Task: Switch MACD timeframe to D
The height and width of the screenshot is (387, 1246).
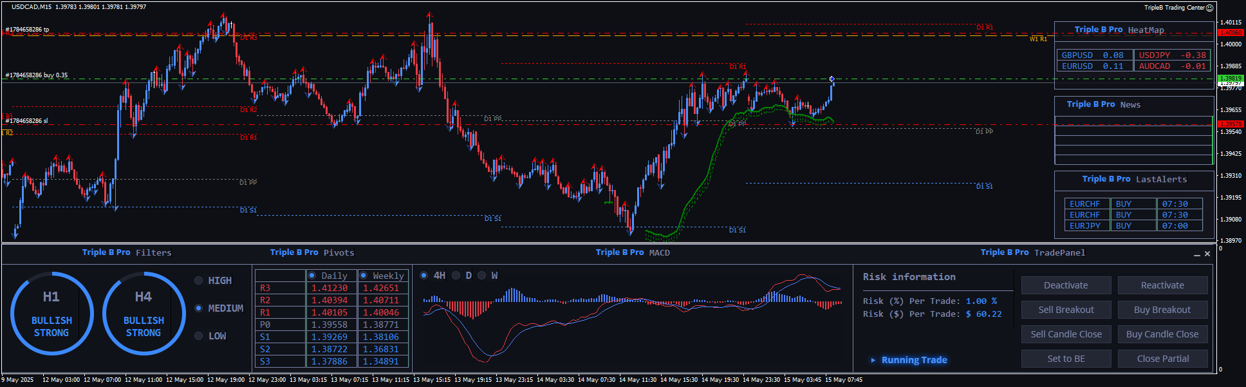Action: [456, 276]
